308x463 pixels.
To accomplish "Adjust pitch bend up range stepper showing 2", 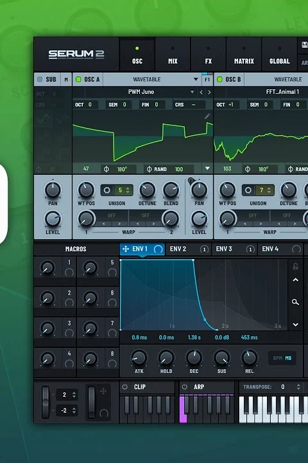I will [x=74, y=394].
